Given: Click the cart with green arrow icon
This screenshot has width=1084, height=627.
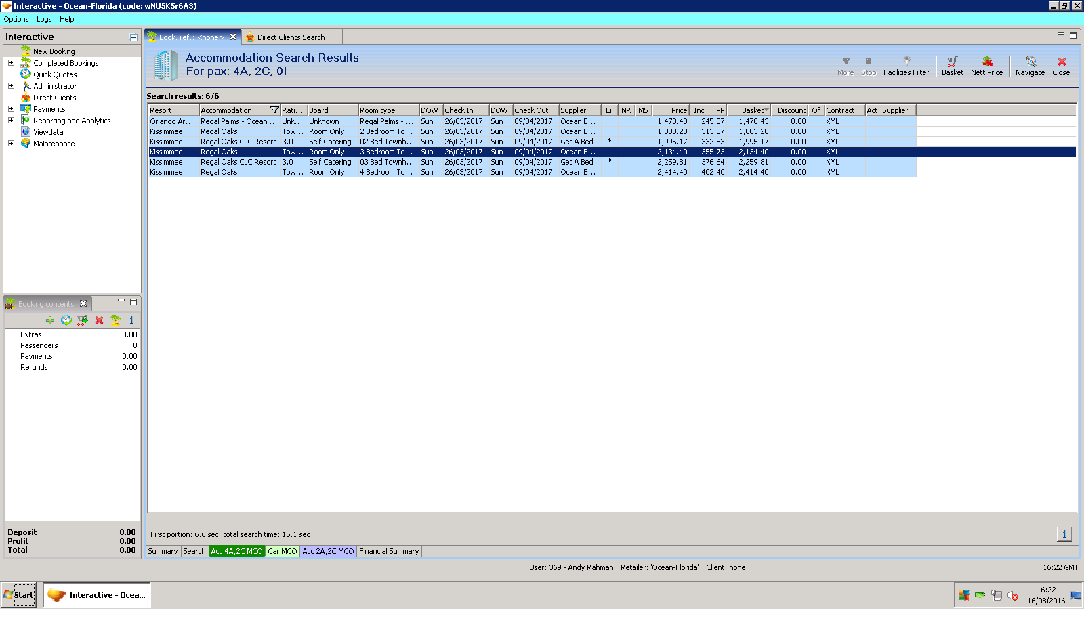Looking at the screenshot, I should coord(83,320).
